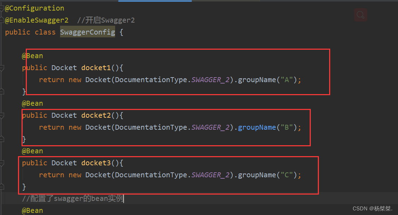Click the method name docket3
The image size is (398, 215).
coord(96,163)
